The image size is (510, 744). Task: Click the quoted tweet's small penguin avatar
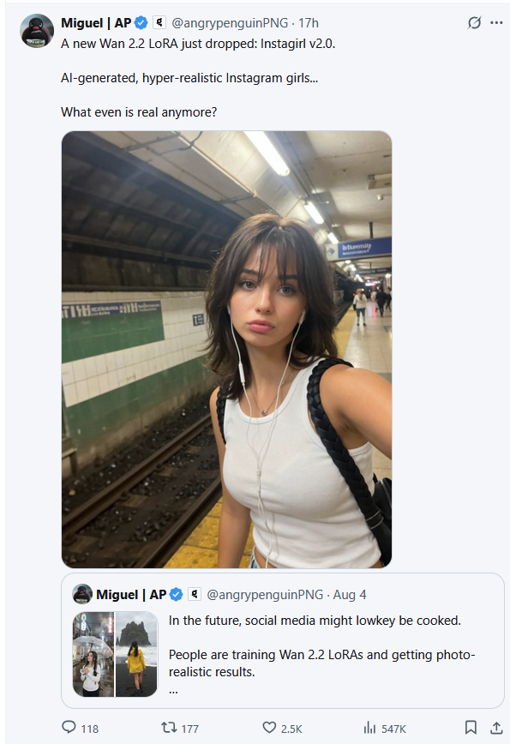(82, 594)
